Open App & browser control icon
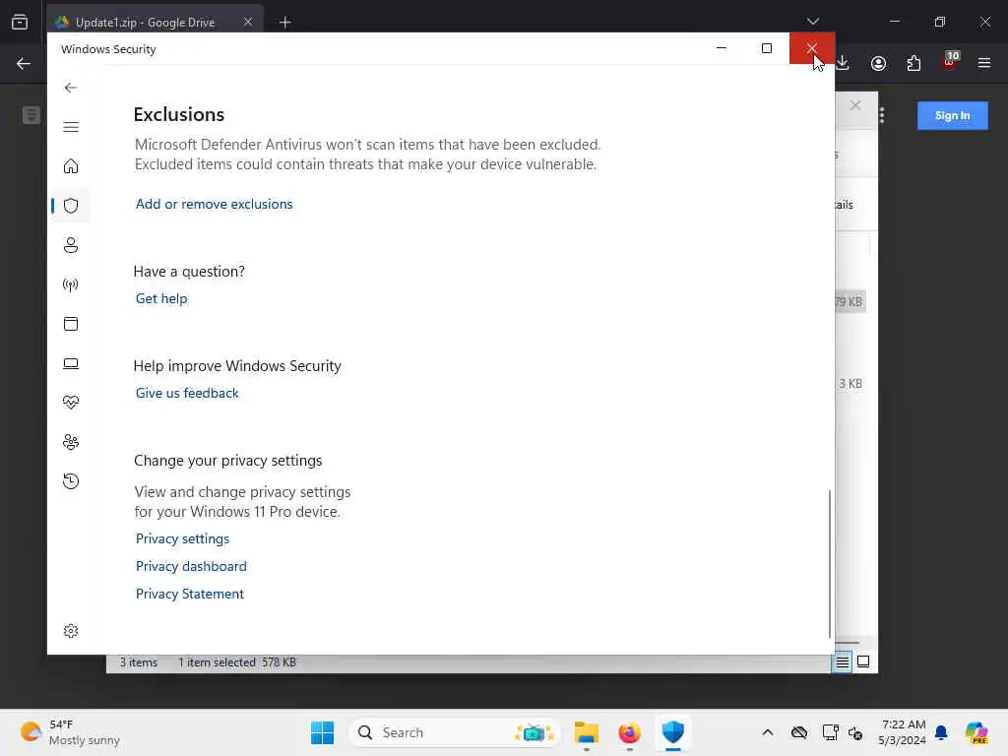The image size is (1008, 756). coord(71,324)
